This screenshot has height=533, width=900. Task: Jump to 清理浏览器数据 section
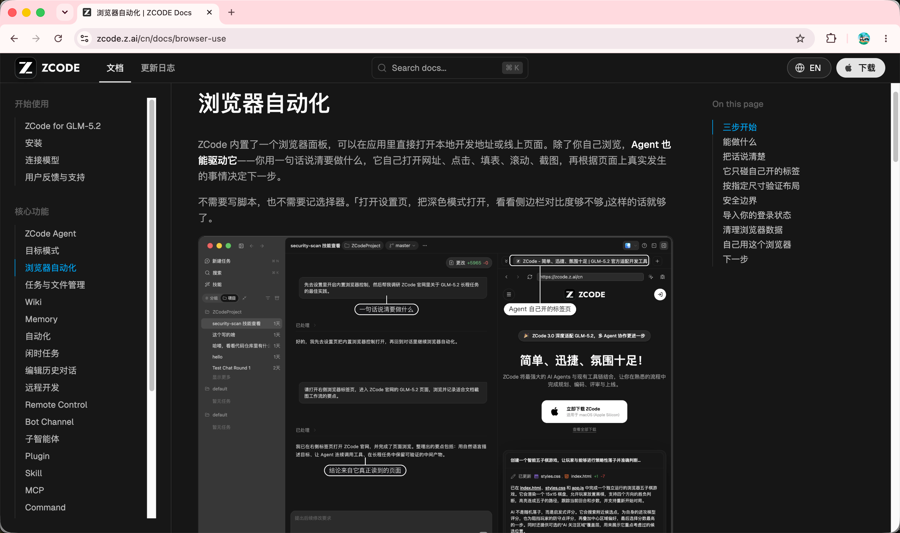752,230
